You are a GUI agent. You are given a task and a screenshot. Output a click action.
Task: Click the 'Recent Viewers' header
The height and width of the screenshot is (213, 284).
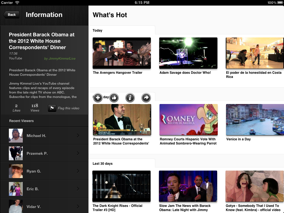point(21,121)
